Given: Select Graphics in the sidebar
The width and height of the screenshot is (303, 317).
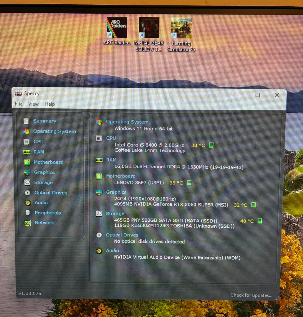Looking at the screenshot, I should coord(44,172).
